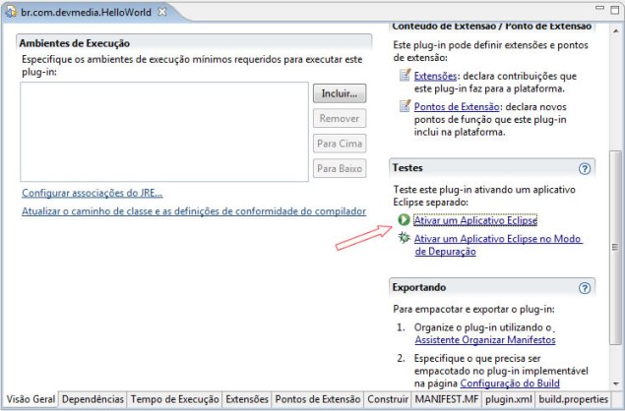Open help for the Testes section
This screenshot has height=411, width=625.
(585, 169)
